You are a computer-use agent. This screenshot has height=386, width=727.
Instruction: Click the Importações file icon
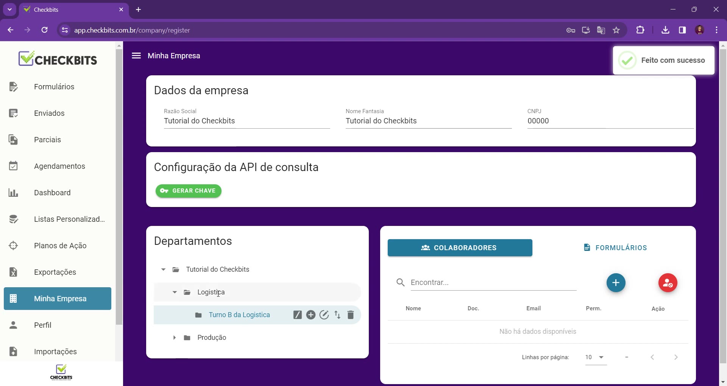[13, 352]
